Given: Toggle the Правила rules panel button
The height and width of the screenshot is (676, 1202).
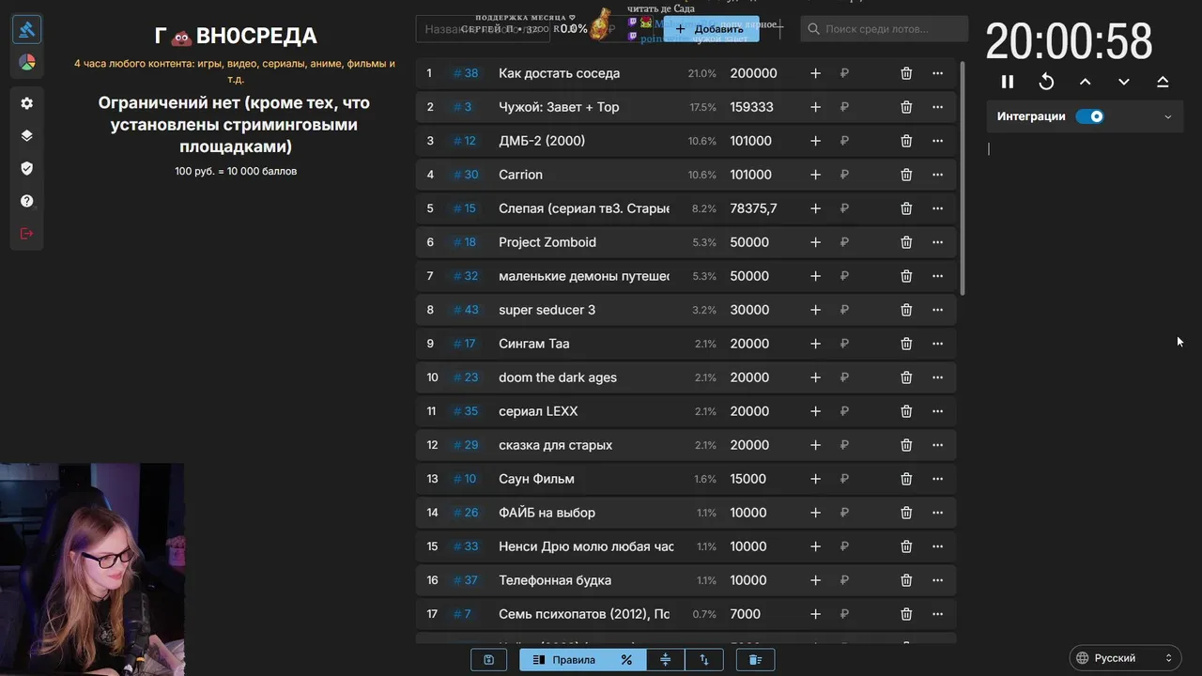Looking at the screenshot, I should pos(563,660).
